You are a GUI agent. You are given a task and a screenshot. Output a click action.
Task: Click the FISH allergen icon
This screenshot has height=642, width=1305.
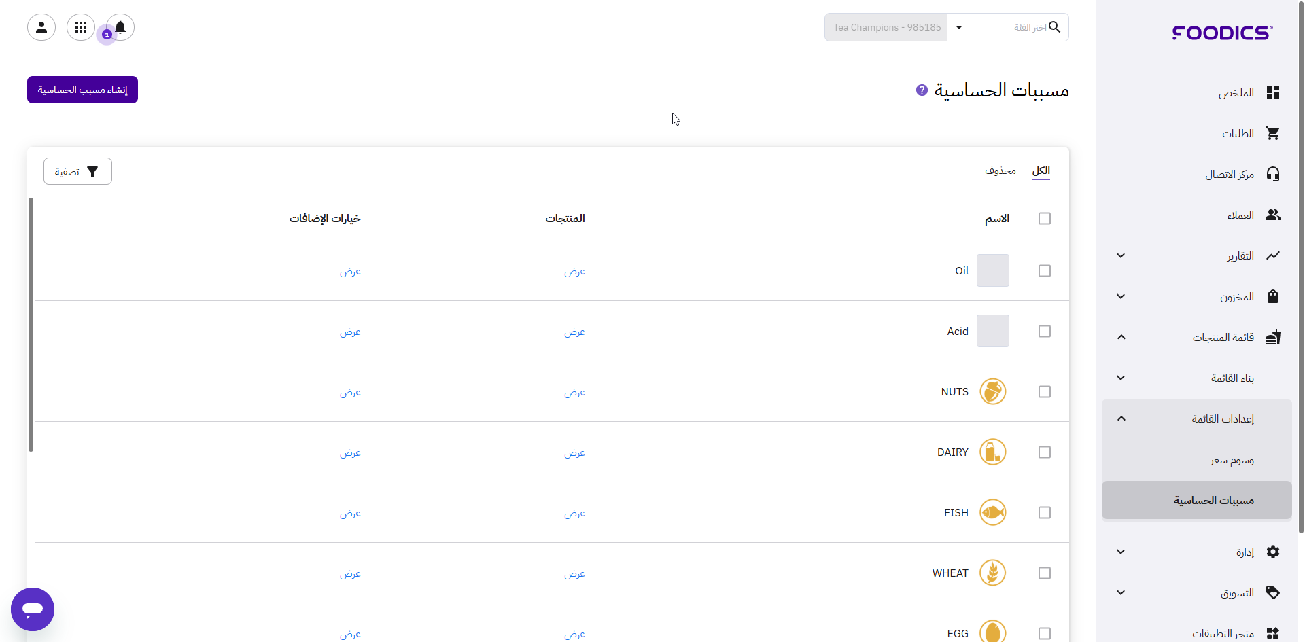tap(992, 513)
